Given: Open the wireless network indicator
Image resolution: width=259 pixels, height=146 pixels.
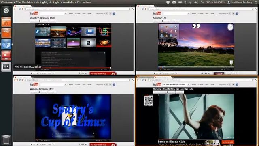Looking at the screenshot, I should (x=190, y=2).
